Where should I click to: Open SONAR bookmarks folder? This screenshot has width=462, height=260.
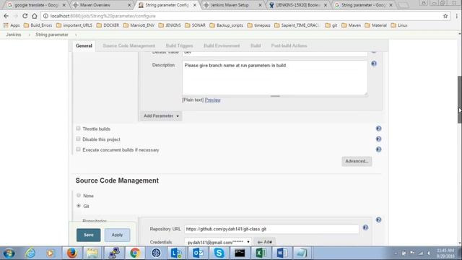coord(195,25)
